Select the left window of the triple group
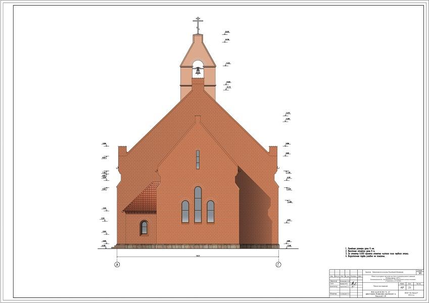 (185, 211)
